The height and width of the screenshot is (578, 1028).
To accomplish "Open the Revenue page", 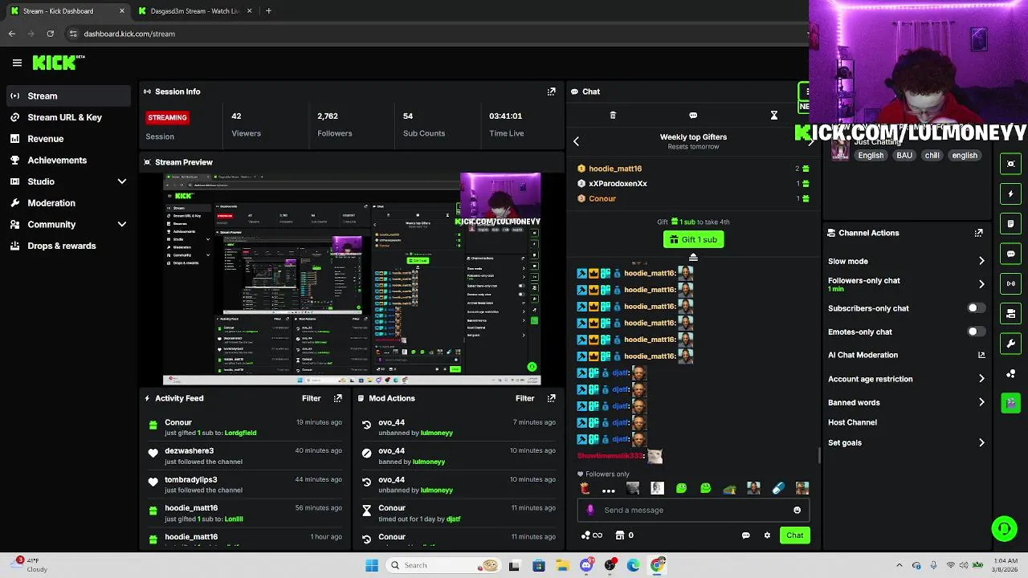I will [67, 139].
